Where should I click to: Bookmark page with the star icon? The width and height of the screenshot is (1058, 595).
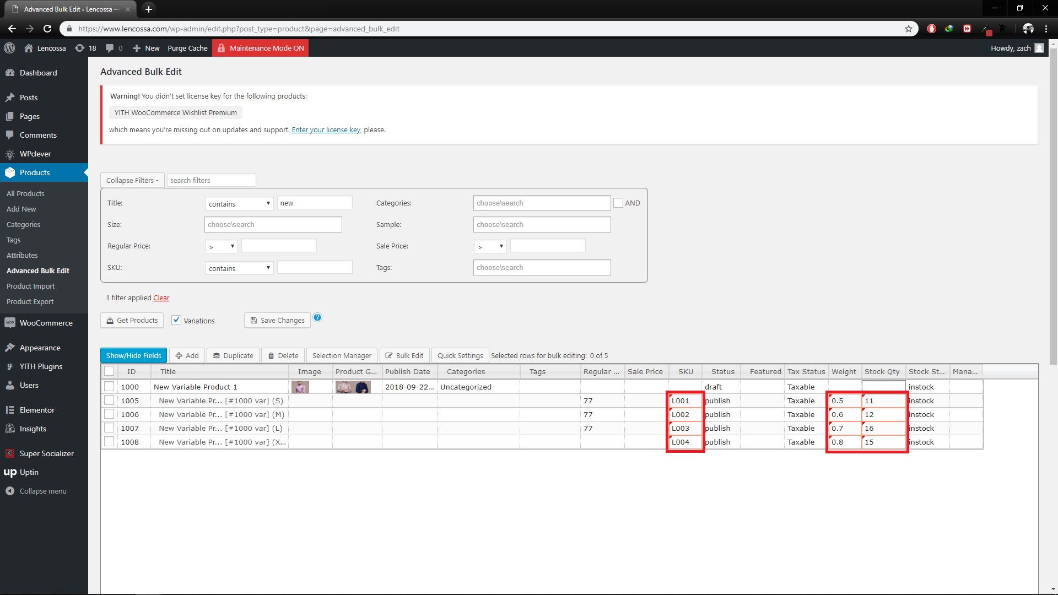pos(909,29)
